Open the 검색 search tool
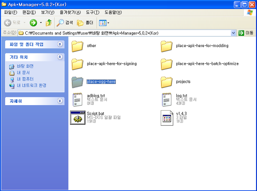 [x=65, y=23]
